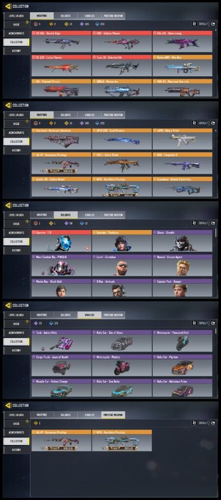Image resolution: width=221 pixels, height=500 pixels.
Task: Open Vehicles tab on the Soldiers screen
Action: [x=89, y=215]
